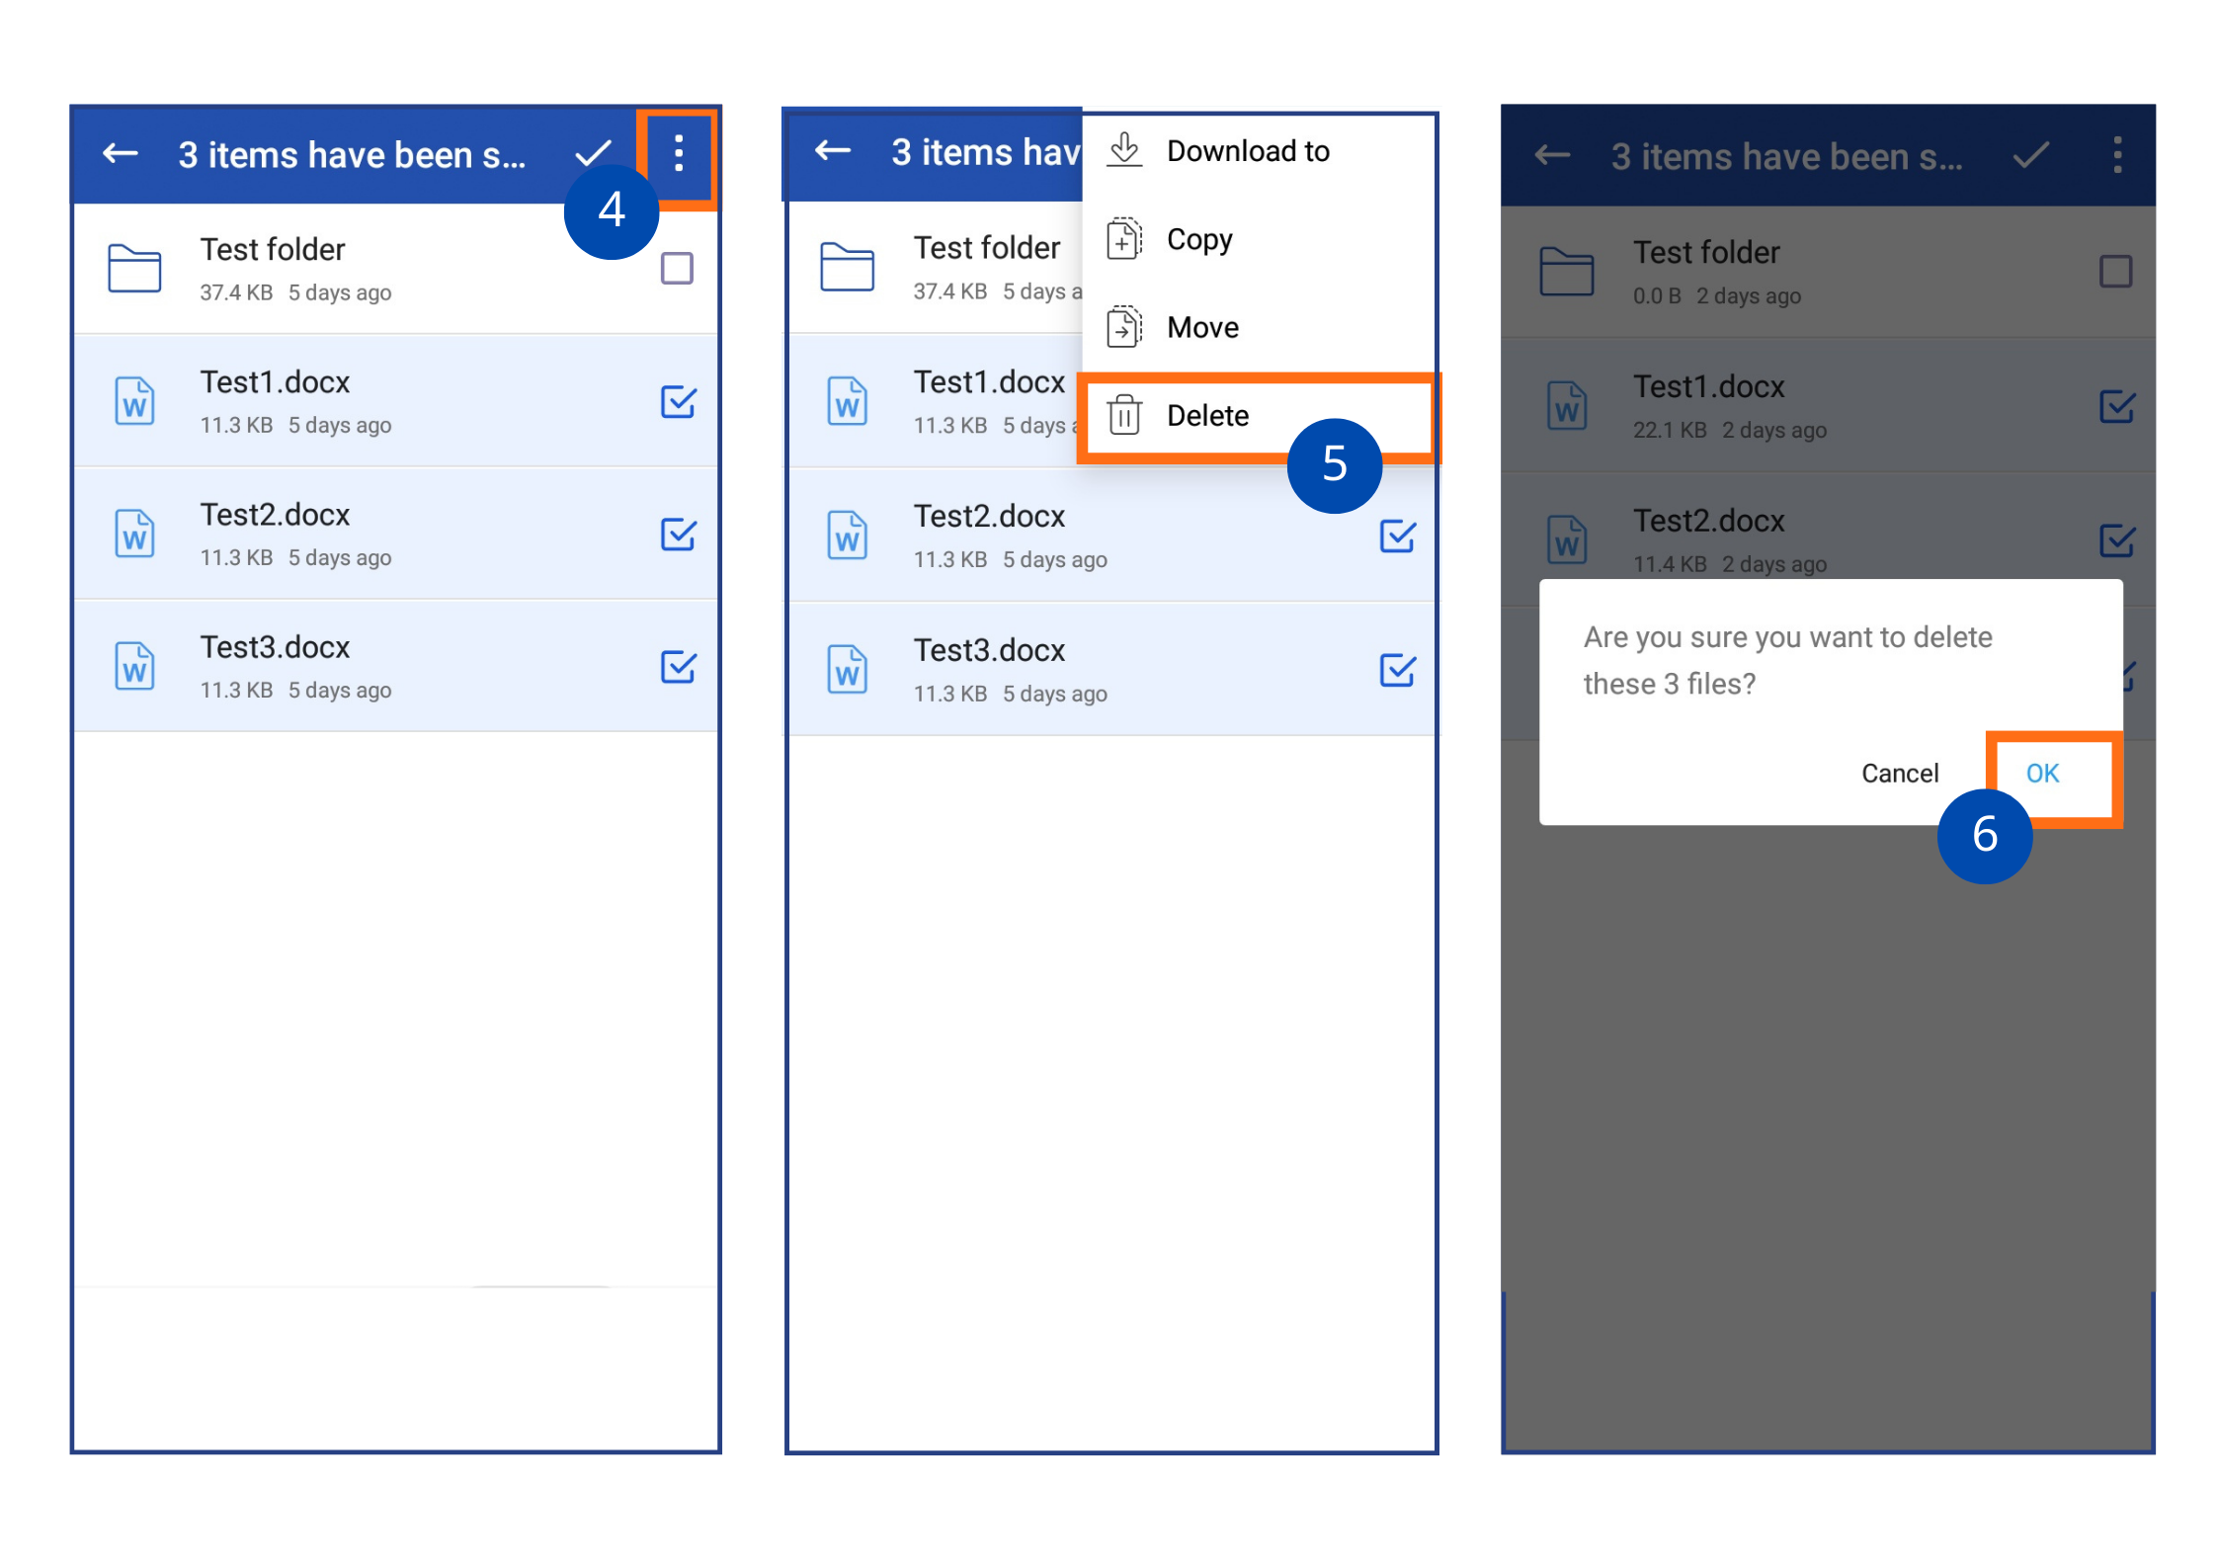Click '0.0 B' folder size in third screen

click(x=1657, y=296)
